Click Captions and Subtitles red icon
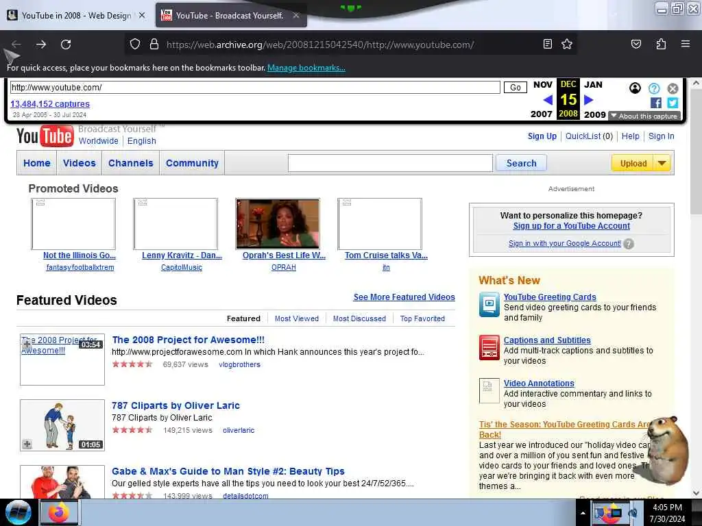The height and width of the screenshot is (526, 702). point(489,347)
